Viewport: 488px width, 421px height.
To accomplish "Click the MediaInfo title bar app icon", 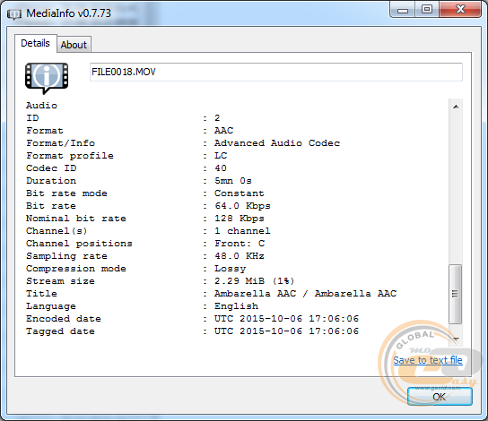I will [14, 14].
